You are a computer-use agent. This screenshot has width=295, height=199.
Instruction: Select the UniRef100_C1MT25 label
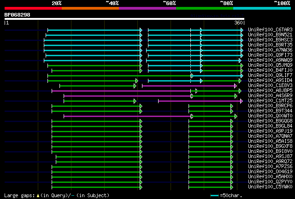click(270, 101)
